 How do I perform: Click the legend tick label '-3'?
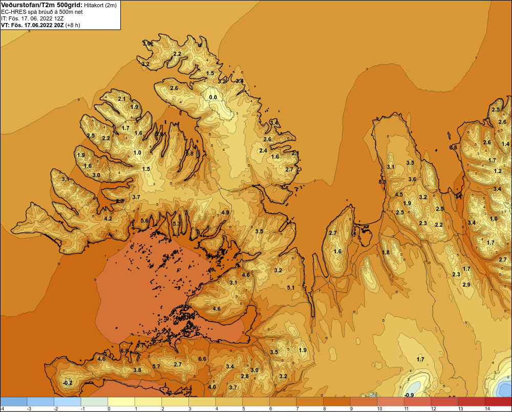point(28,409)
